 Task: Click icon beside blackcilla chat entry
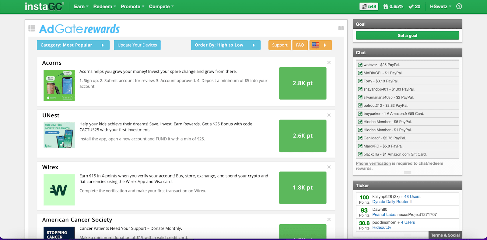(360, 154)
